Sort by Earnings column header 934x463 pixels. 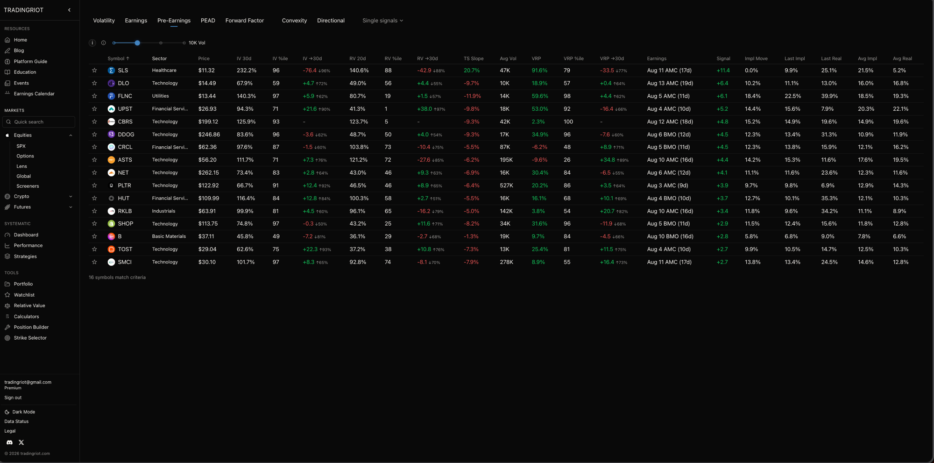click(x=657, y=59)
